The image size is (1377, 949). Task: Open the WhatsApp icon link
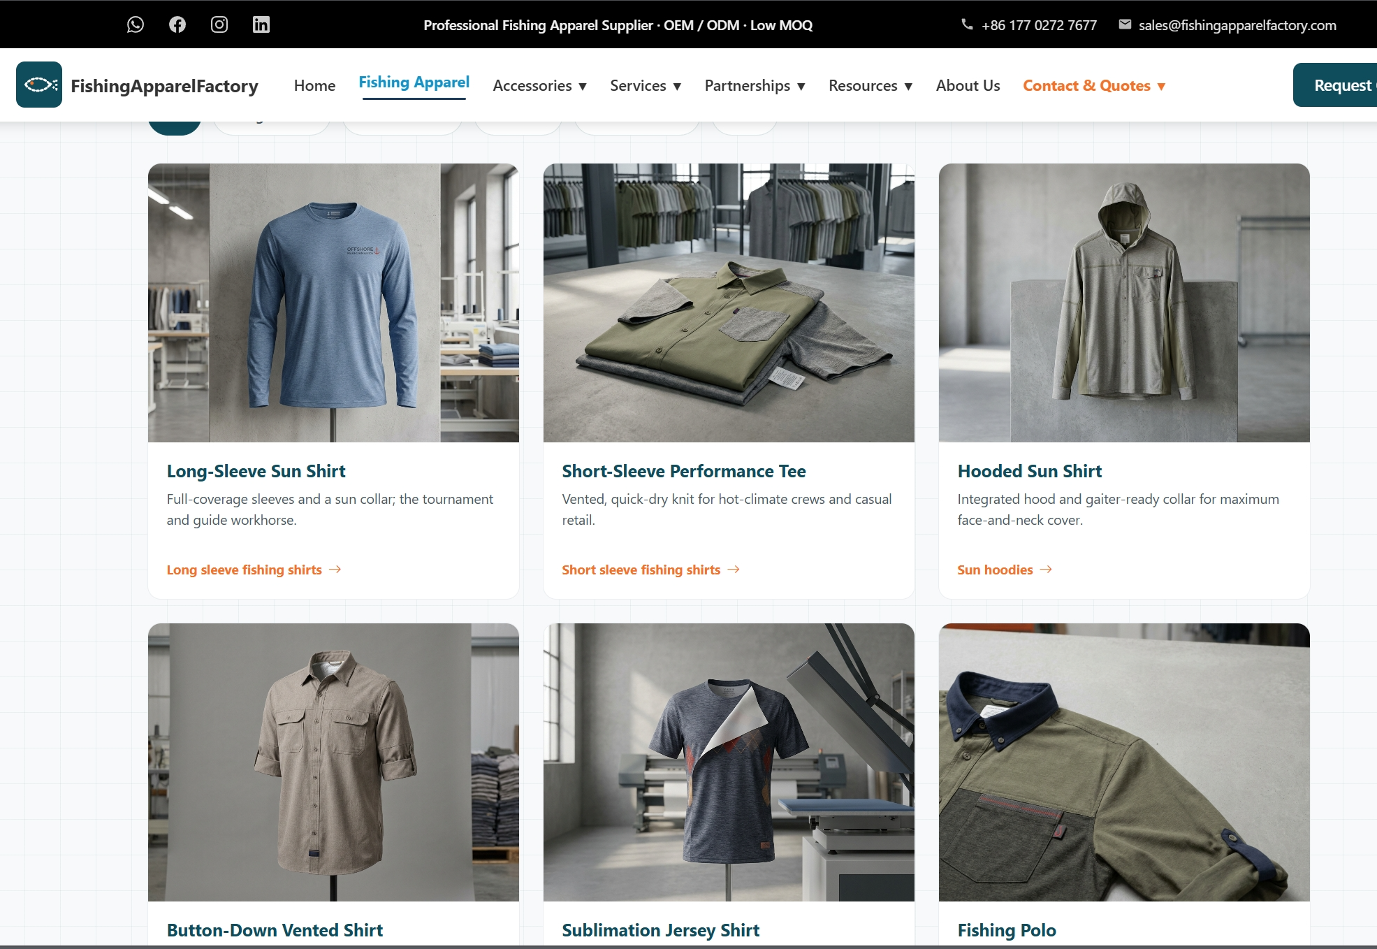136,24
